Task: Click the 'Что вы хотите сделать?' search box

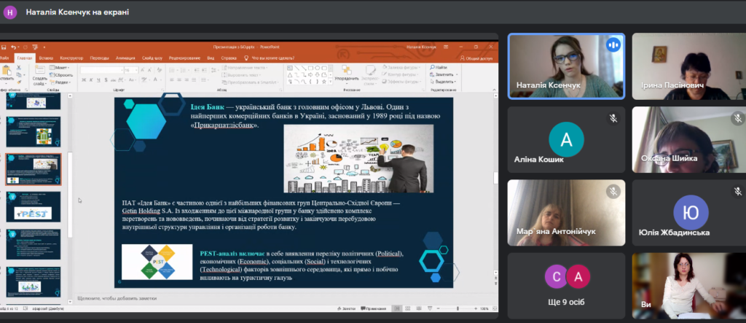Action: [268, 58]
